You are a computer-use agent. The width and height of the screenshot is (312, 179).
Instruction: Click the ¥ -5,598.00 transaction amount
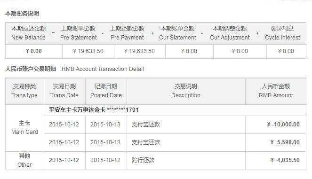285,142
